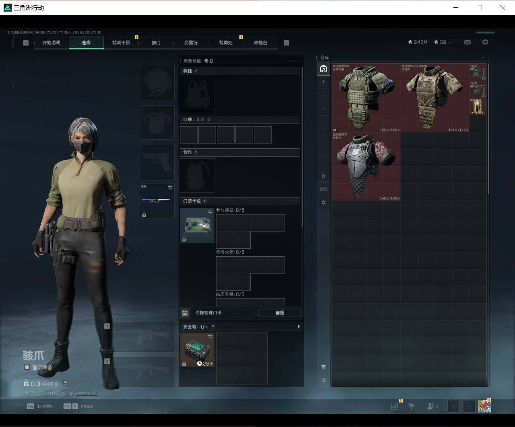This screenshot has height=427, width=515.
Task: Click the warehouse vertical scrollbar
Action: click(x=489, y=129)
